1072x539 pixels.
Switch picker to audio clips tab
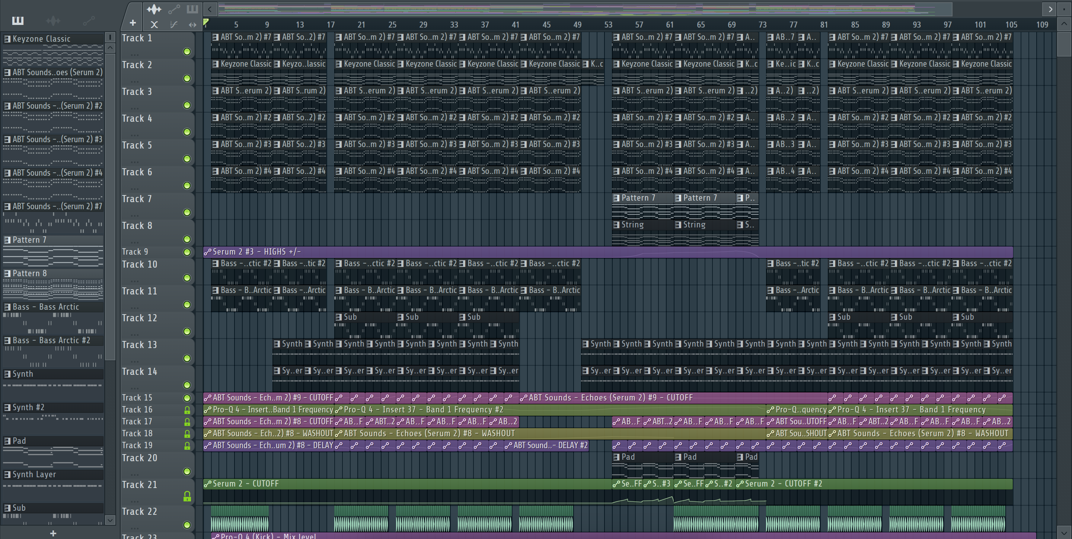[x=53, y=20]
